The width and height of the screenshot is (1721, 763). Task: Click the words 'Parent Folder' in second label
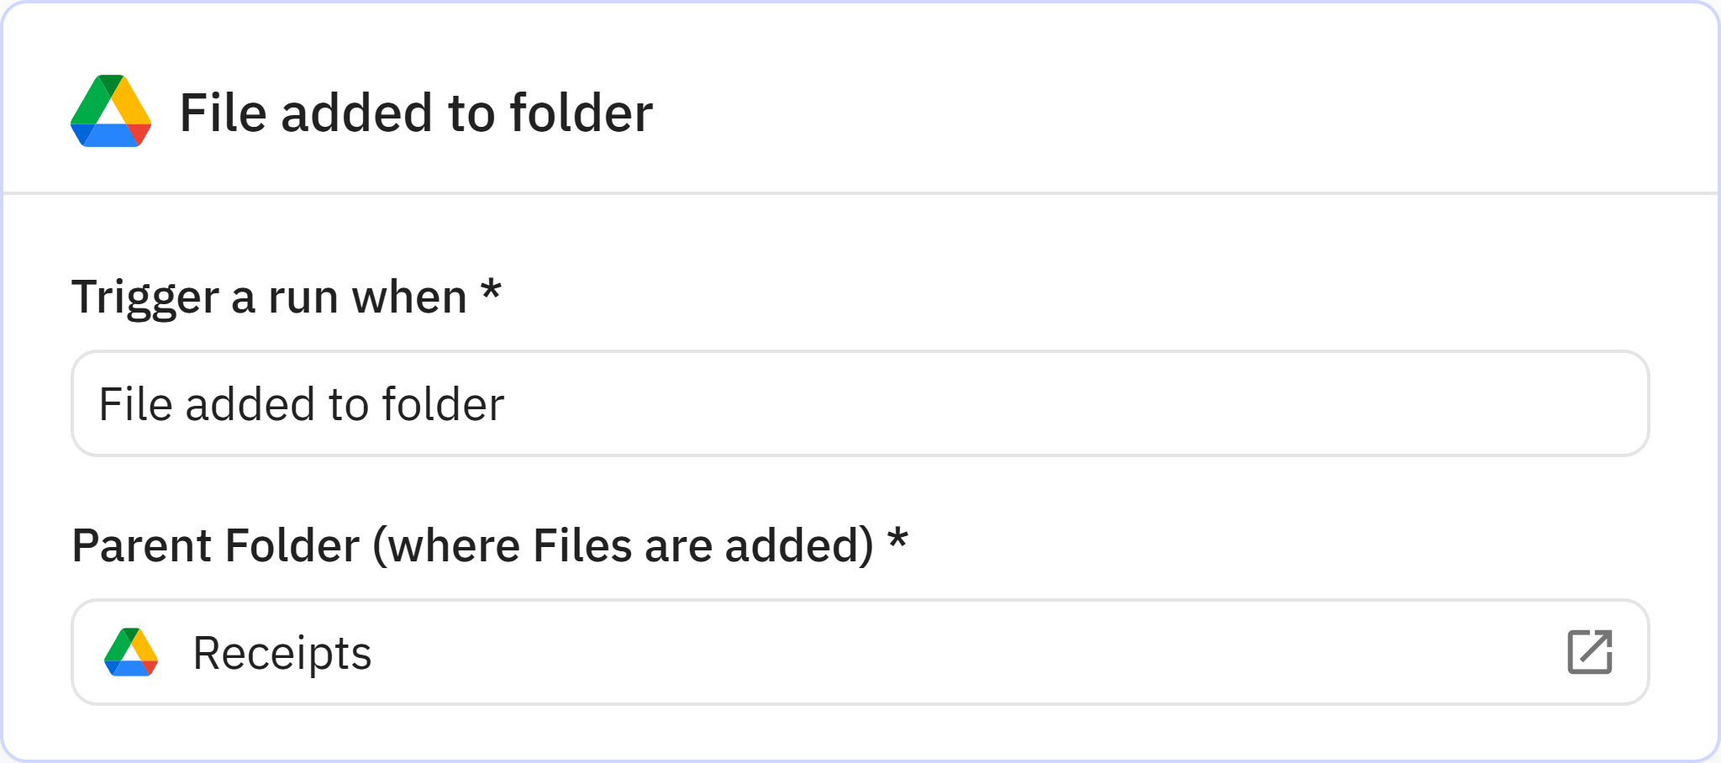(216, 545)
